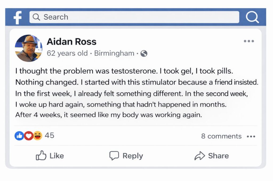Click the Share arrow icon
The width and height of the screenshot is (273, 181).
[199, 156]
